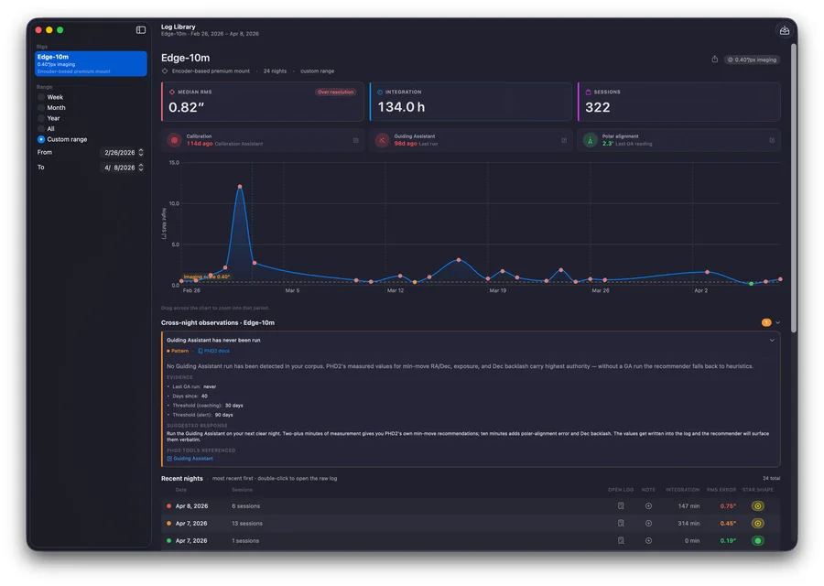Collapse the Cross-night observations section chevron

coord(777,322)
